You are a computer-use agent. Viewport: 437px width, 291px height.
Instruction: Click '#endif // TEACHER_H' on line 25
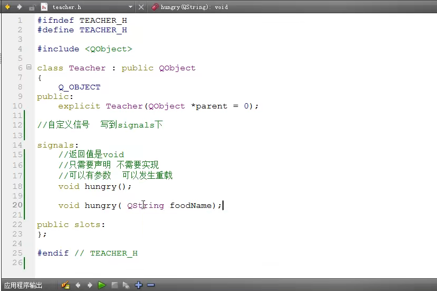87,253
